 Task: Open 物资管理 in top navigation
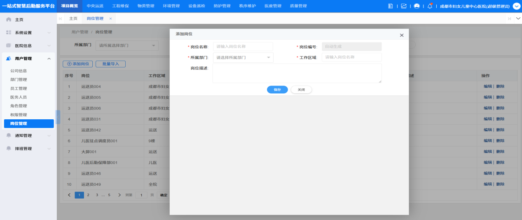pos(146,6)
